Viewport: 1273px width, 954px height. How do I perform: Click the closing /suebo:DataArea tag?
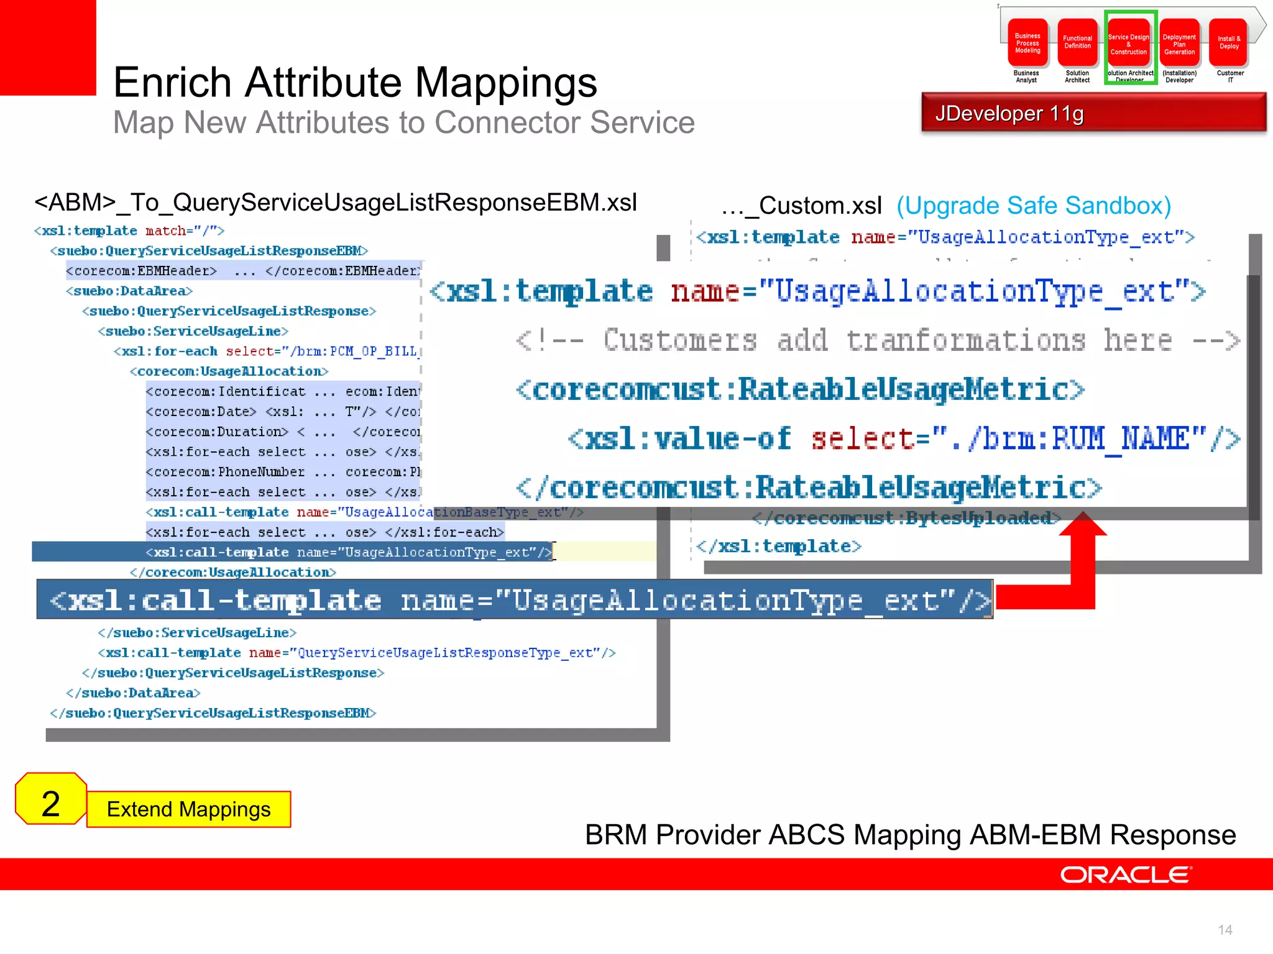[x=133, y=693]
